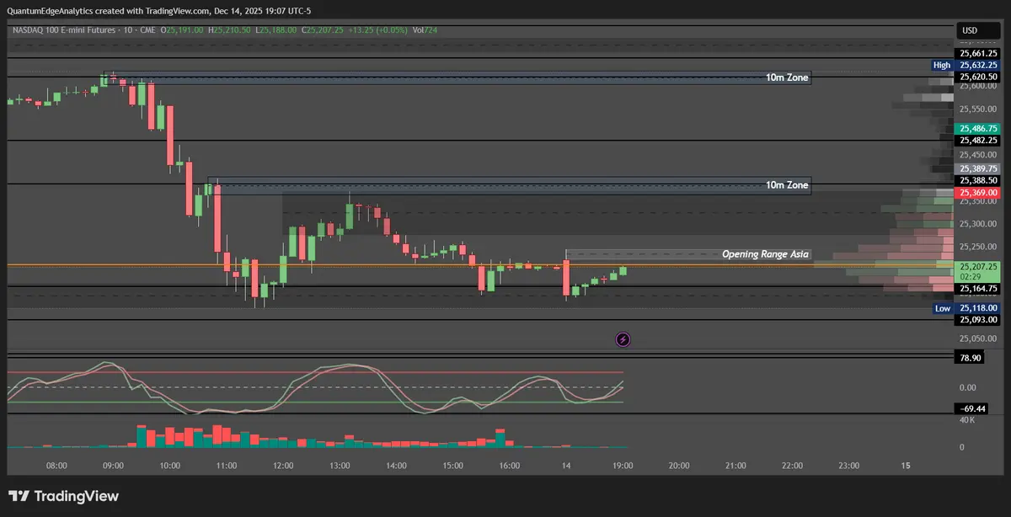
Task: Click the 25,093.00 price label
Action: tap(978, 320)
